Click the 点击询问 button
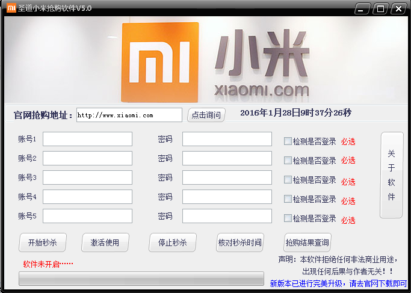Screen dimensions: 411x293 206,115
